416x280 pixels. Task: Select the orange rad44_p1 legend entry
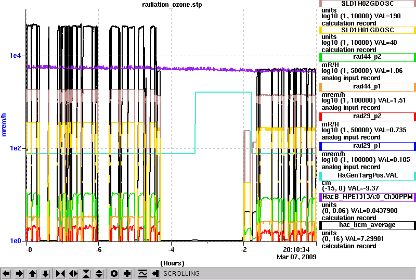tap(368, 86)
